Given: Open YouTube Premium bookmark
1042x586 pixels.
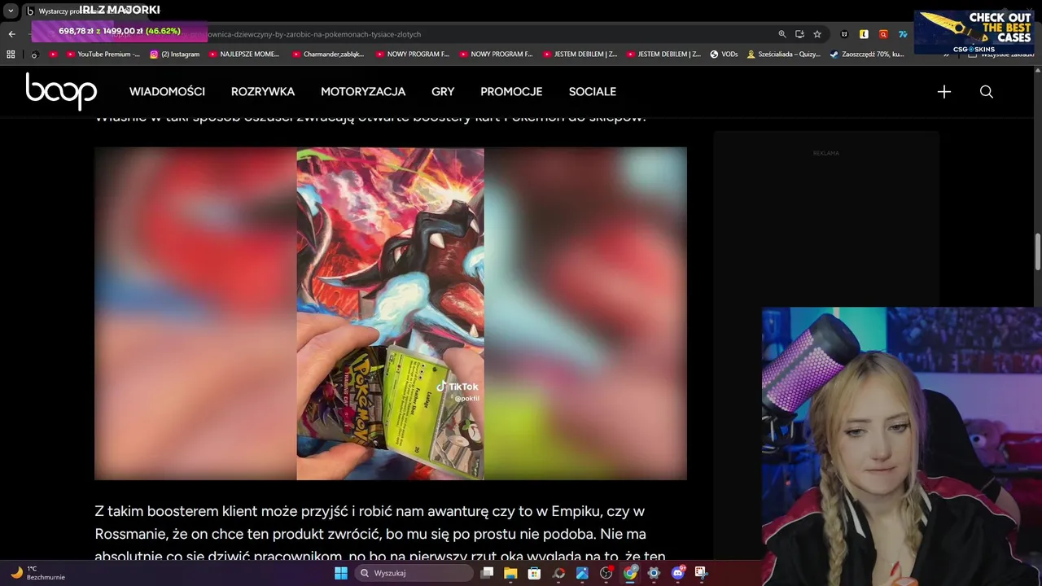Looking at the screenshot, I should [103, 55].
